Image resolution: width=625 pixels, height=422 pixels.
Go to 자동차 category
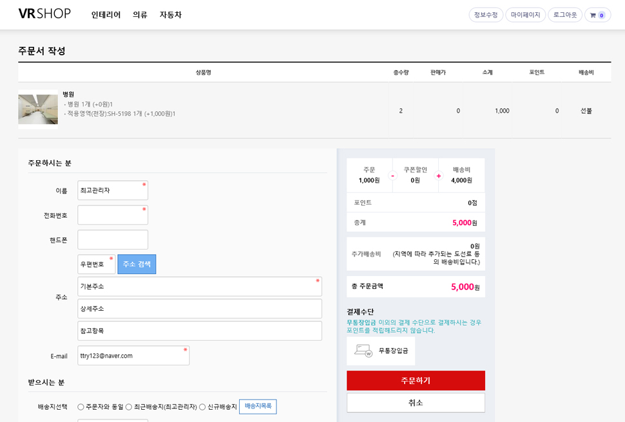(x=171, y=15)
